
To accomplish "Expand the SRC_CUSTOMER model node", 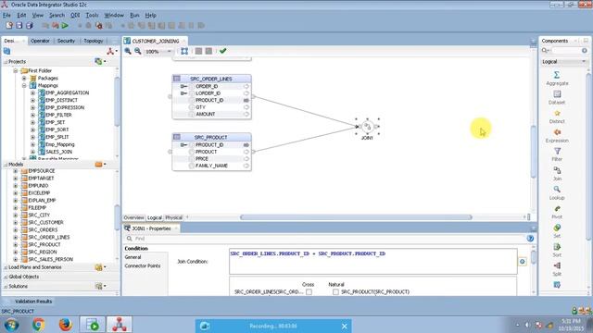I will coord(16,222).
